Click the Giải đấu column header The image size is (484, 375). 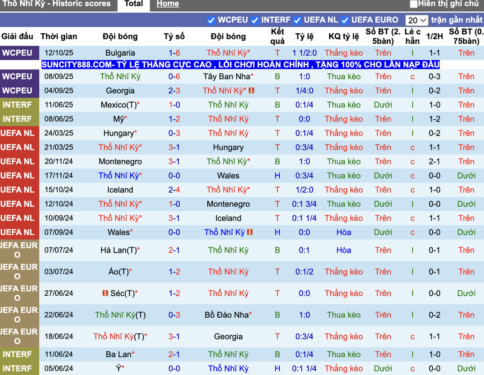coord(17,37)
